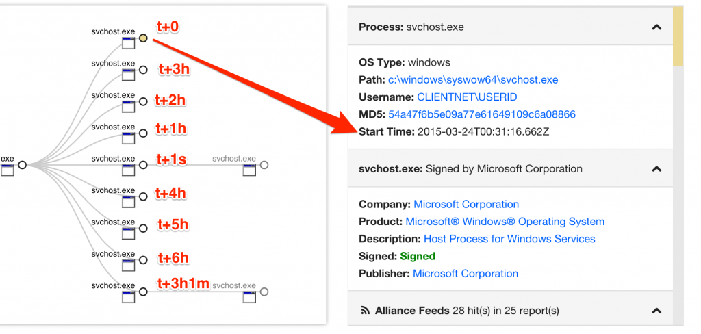701x334 pixels.
Task: Click the svchost.exe window icon labeled t+1h
Action: [x=127, y=138]
